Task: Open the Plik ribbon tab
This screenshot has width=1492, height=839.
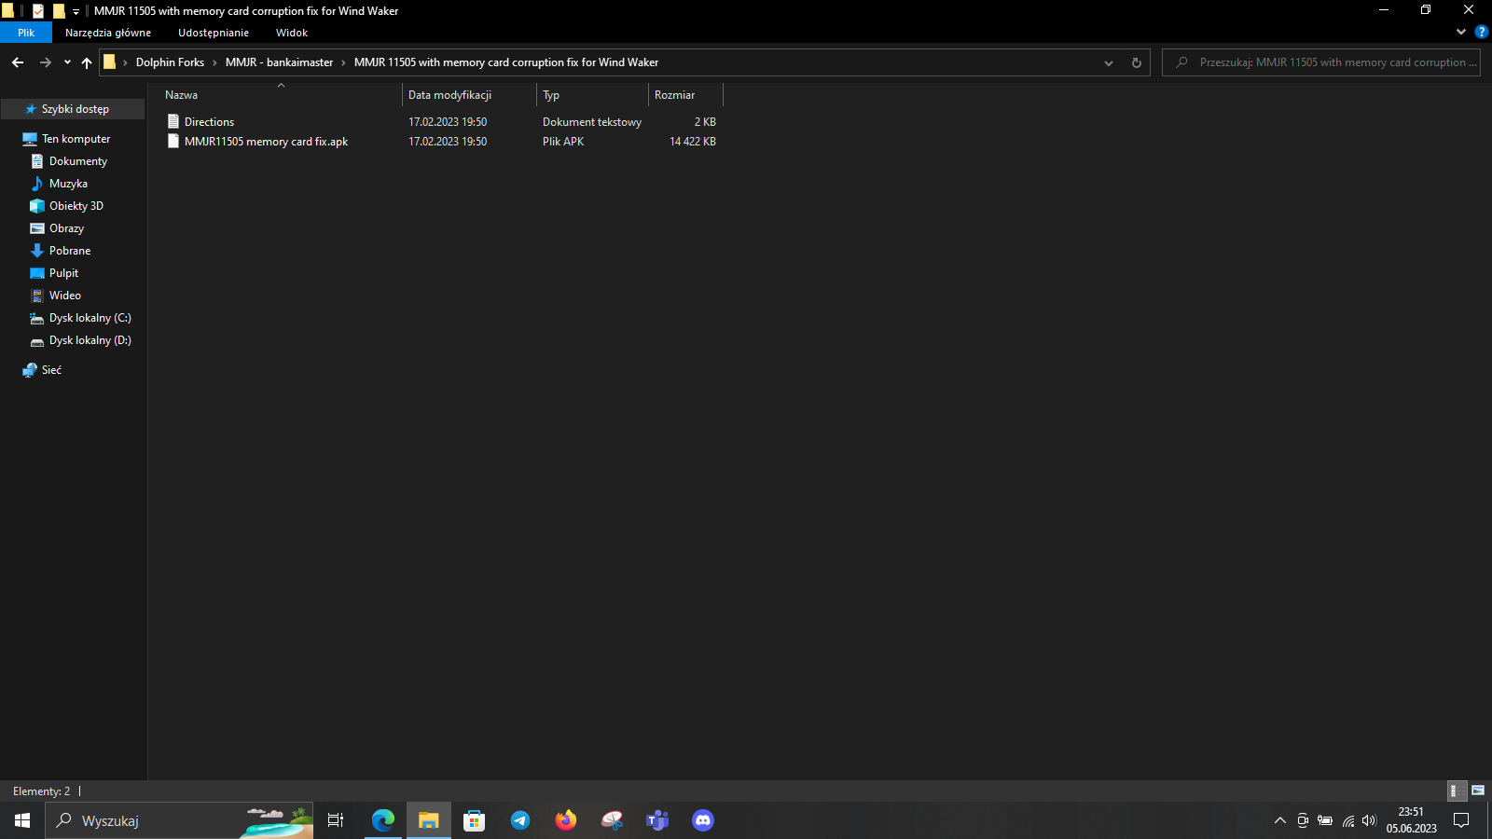Action: [26, 33]
